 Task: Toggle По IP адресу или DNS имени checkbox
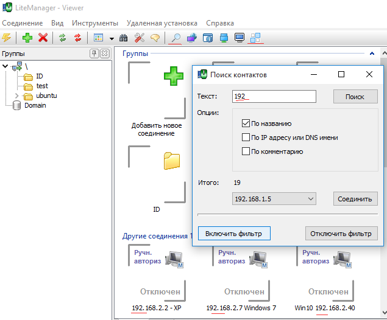pyautogui.click(x=246, y=137)
